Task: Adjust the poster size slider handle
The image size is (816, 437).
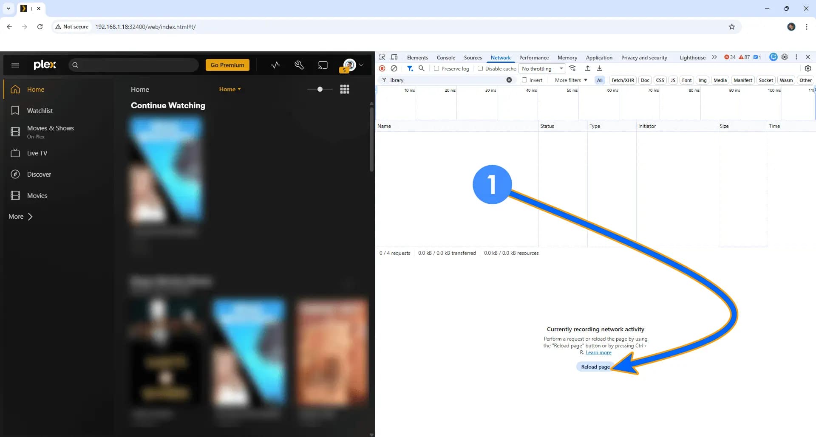Action: (320, 89)
